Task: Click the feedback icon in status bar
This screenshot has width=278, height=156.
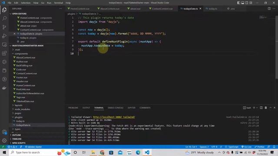Action: tap(269, 147)
